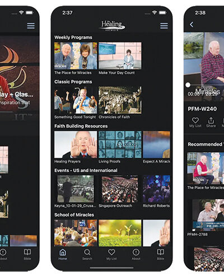Open the My List tab in center phone

(111, 254)
